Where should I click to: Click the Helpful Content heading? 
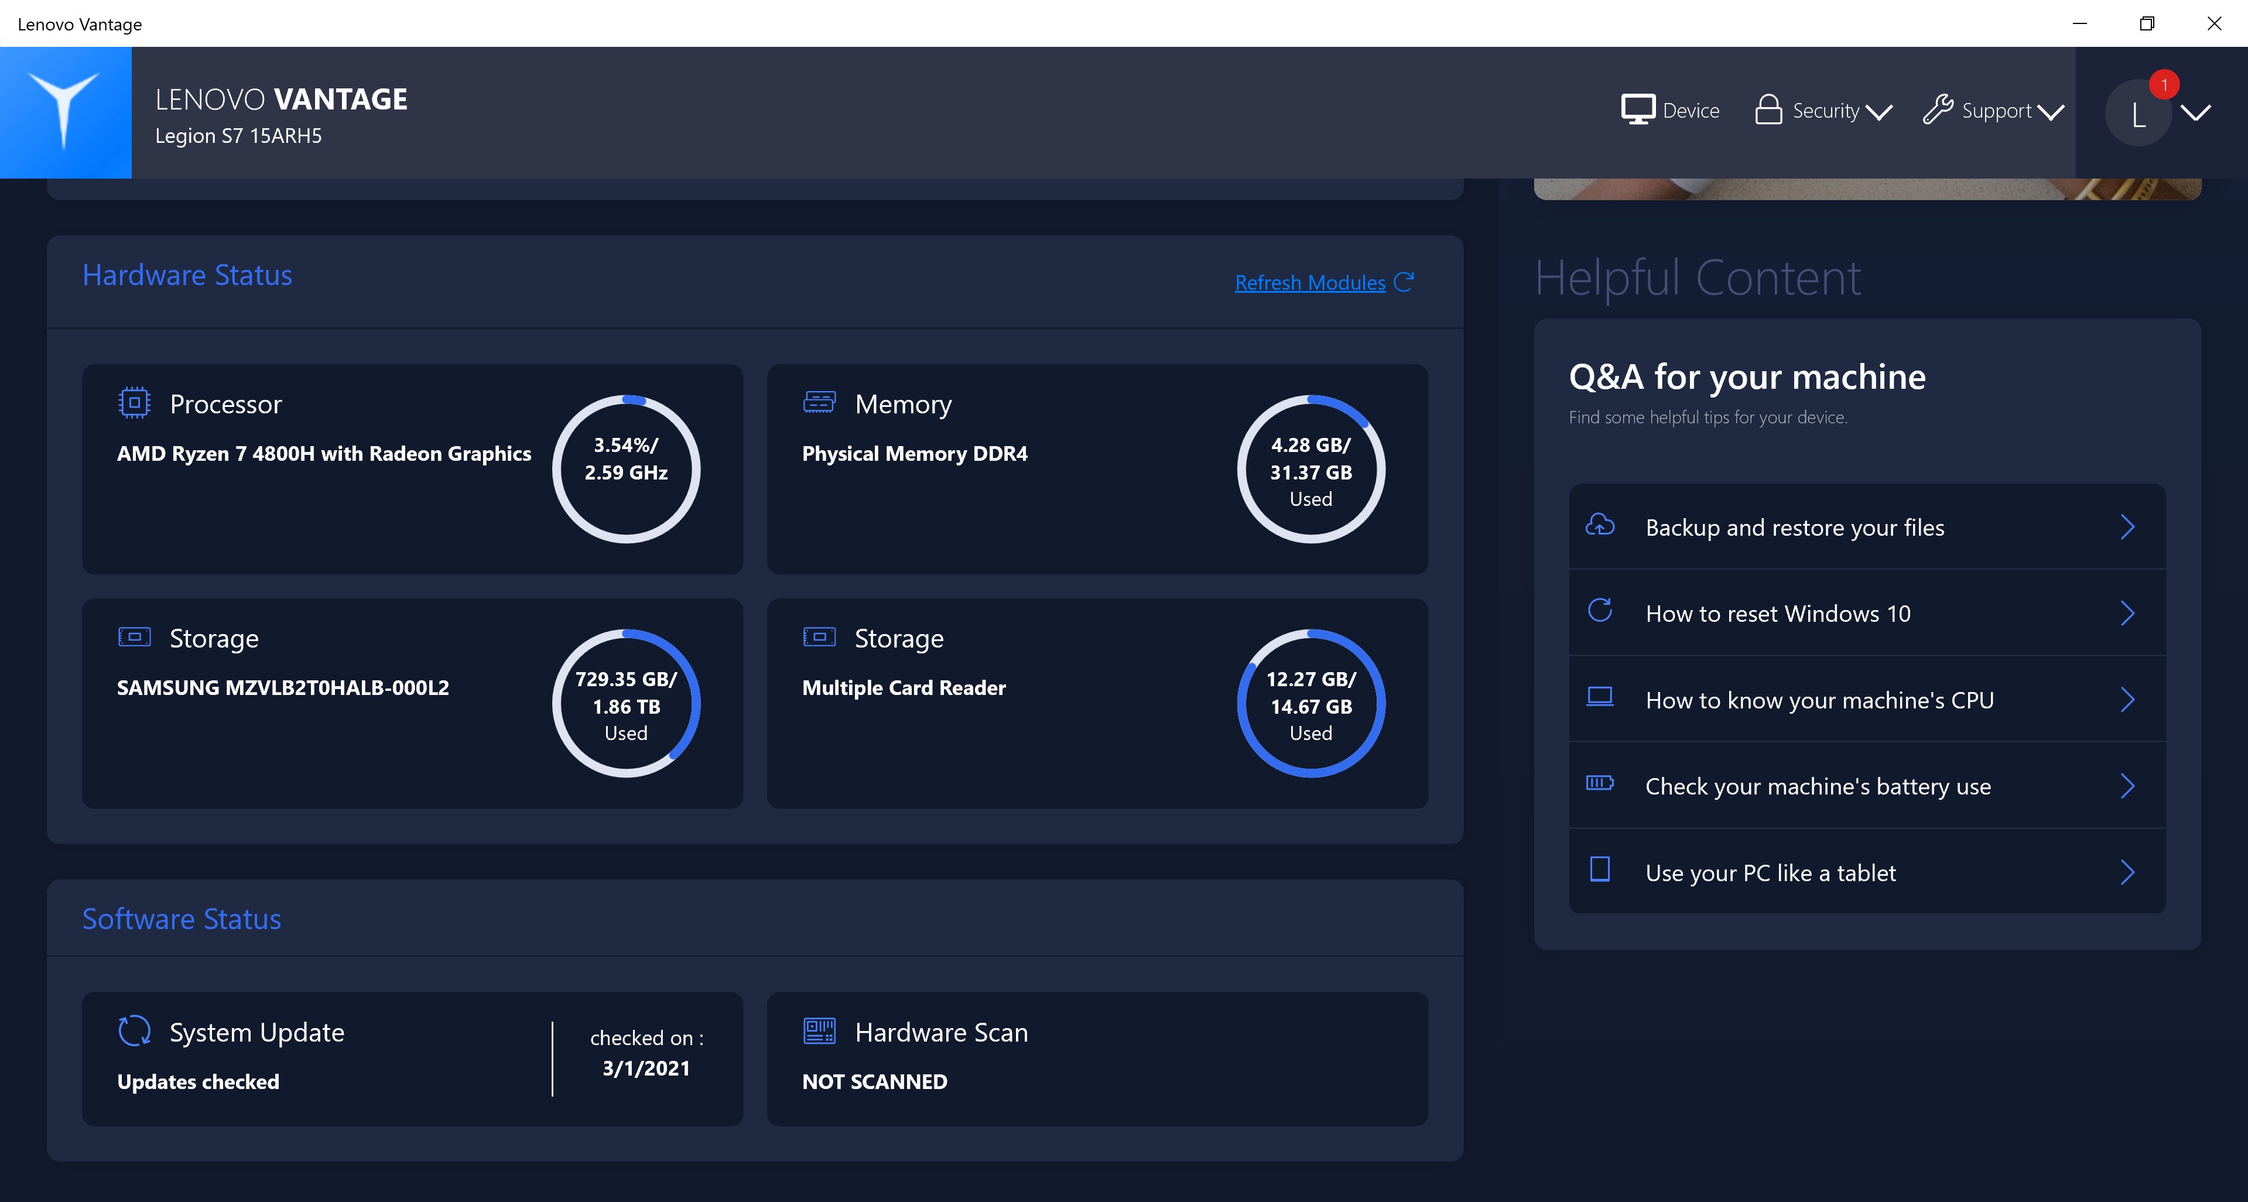[x=1698, y=278]
